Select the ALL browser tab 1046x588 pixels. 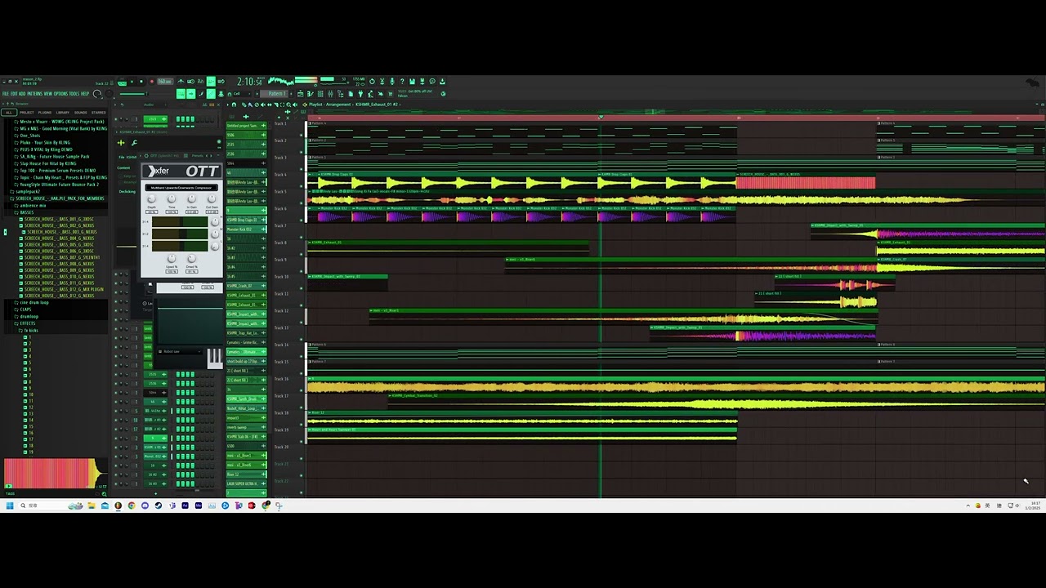pos(9,112)
